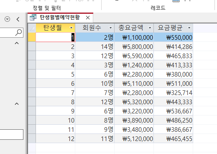217x154 pixels.
Task: Open the 총요금액 column filter dropdown
Action: [150, 28]
